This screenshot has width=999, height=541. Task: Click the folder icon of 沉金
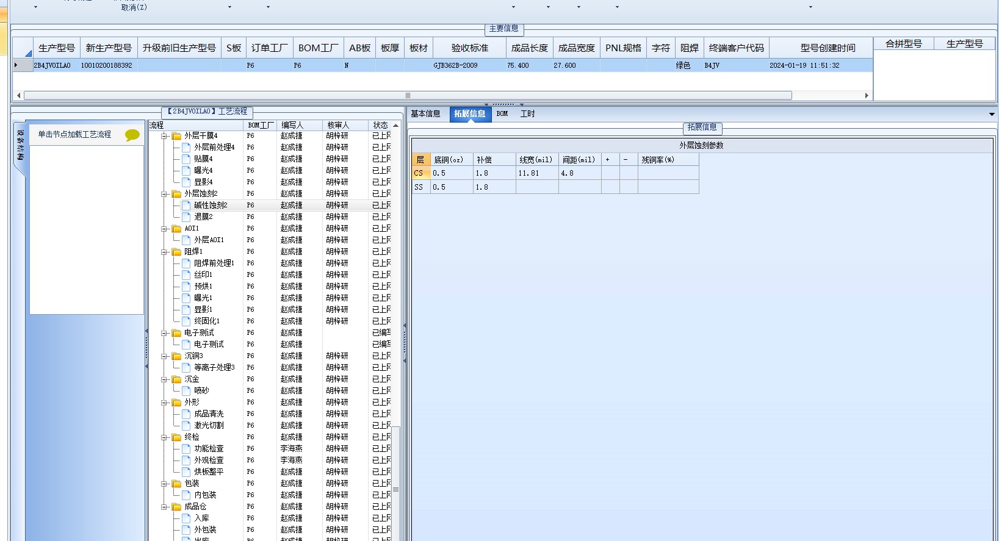click(176, 379)
